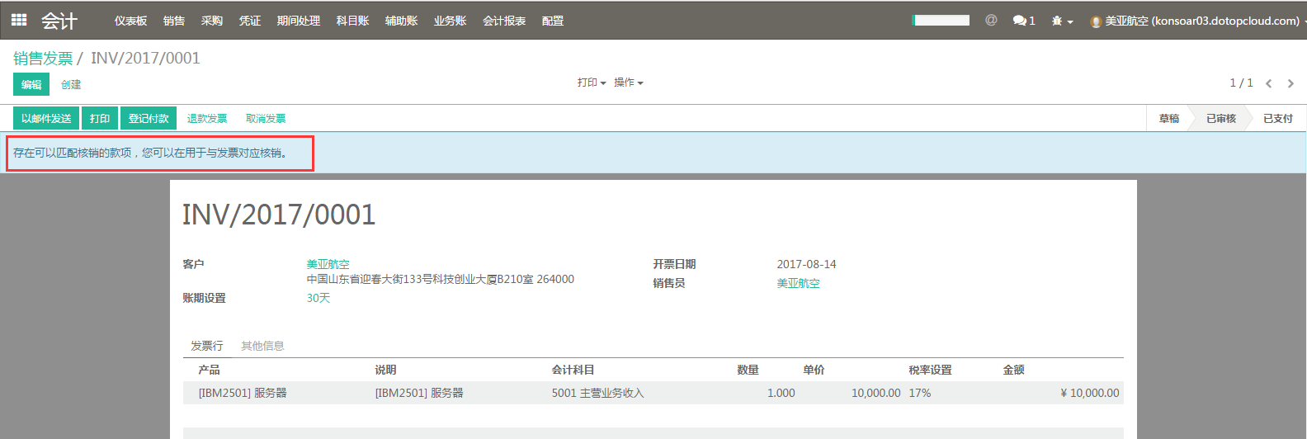This screenshot has width=1307, height=439.
Task: Open the 配置 menu
Action: [553, 21]
